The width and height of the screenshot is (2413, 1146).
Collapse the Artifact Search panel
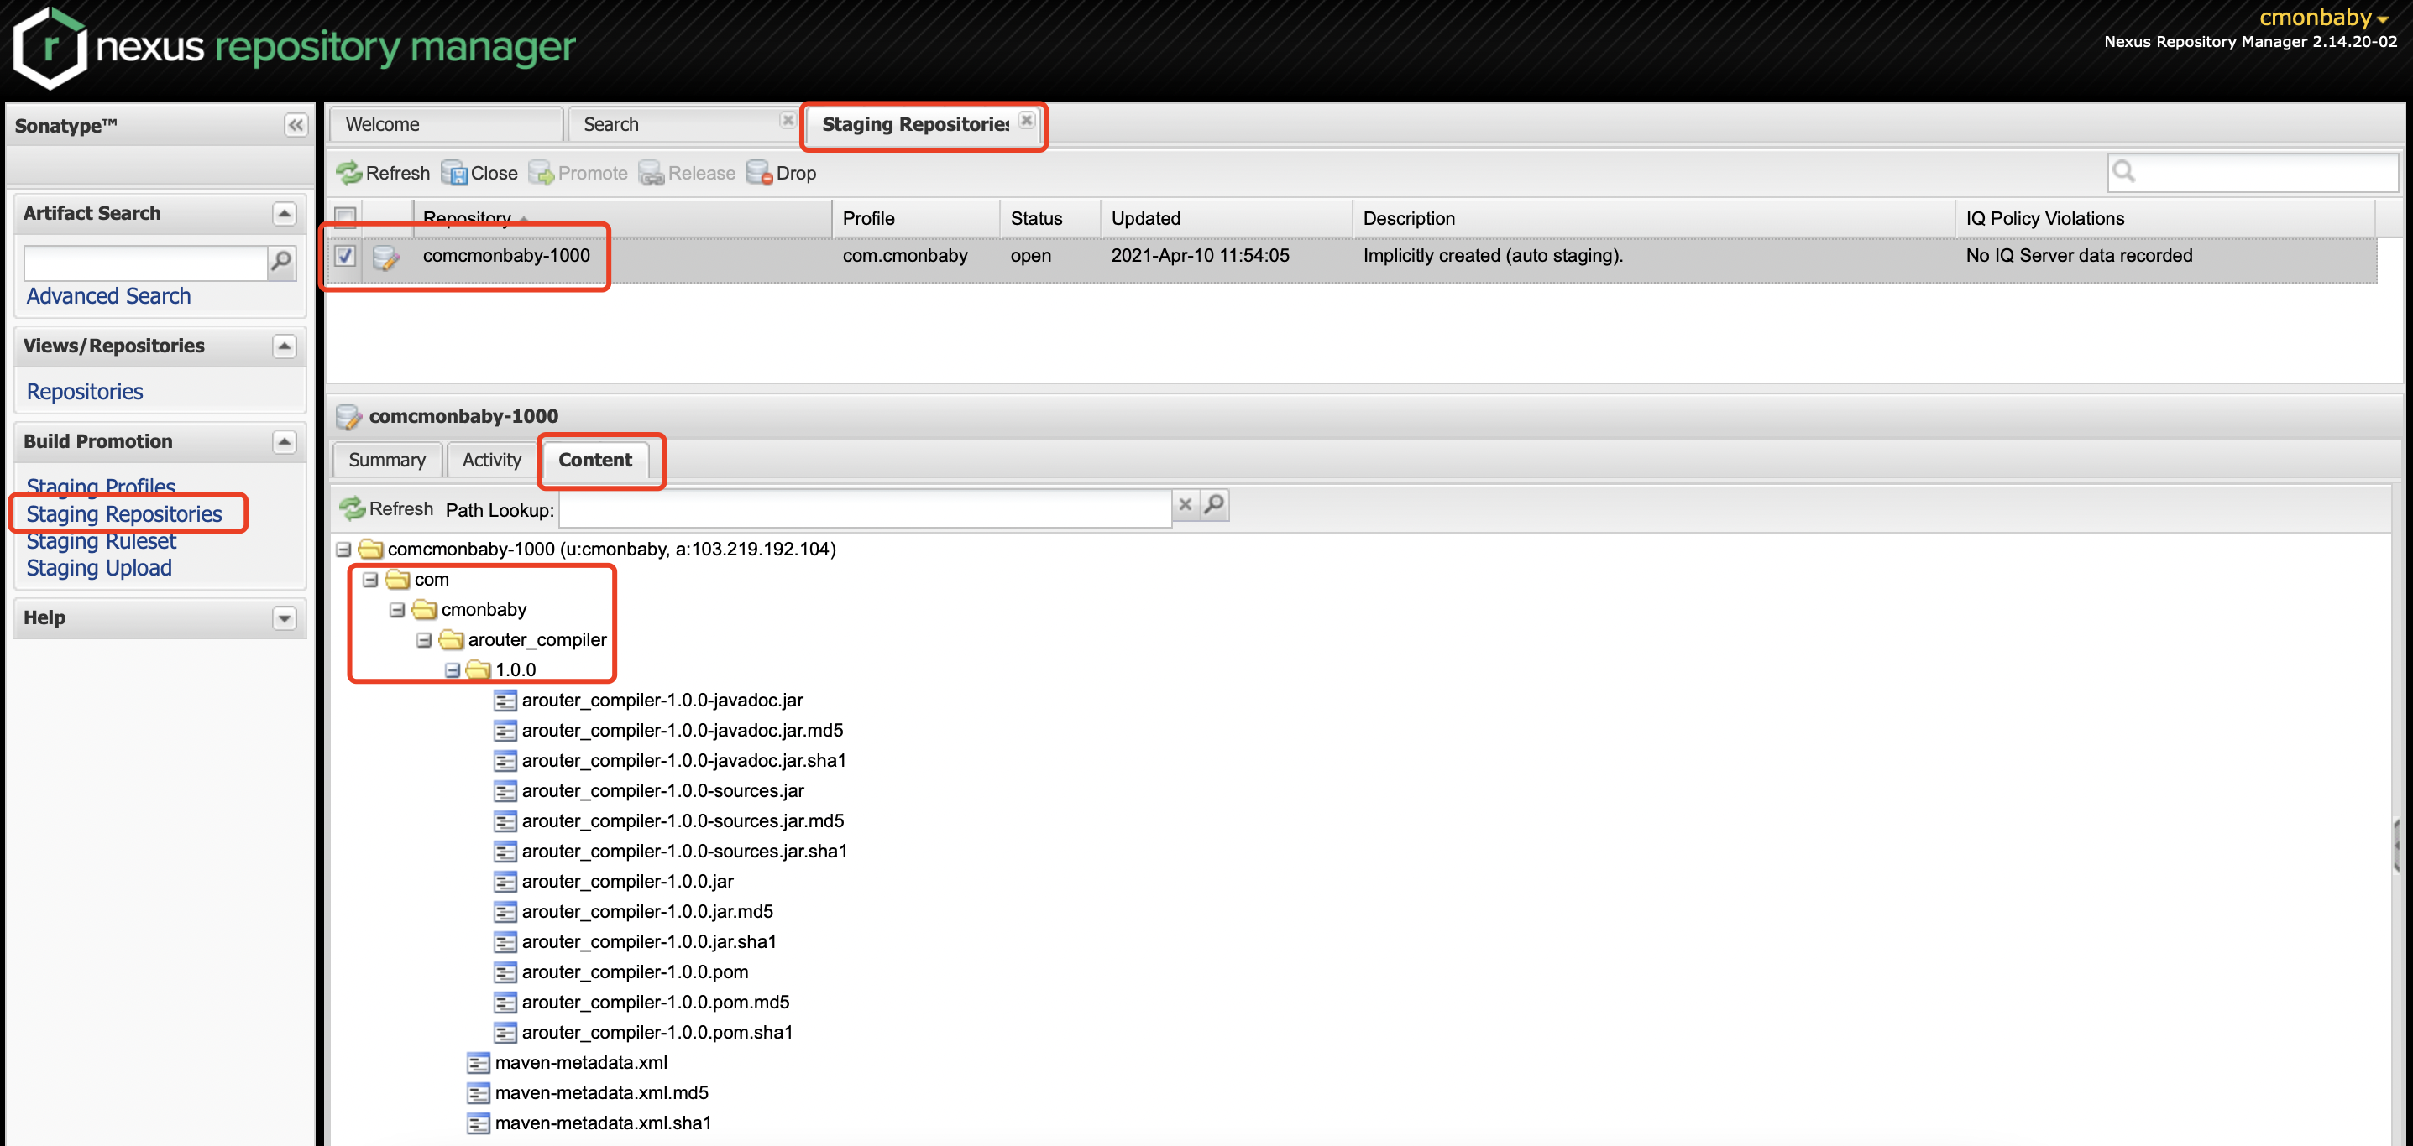285,215
